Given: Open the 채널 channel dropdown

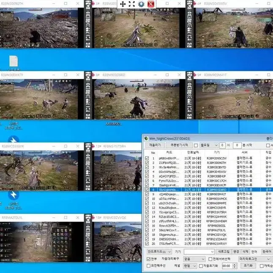Looking at the screenshot, I should coord(190,266).
